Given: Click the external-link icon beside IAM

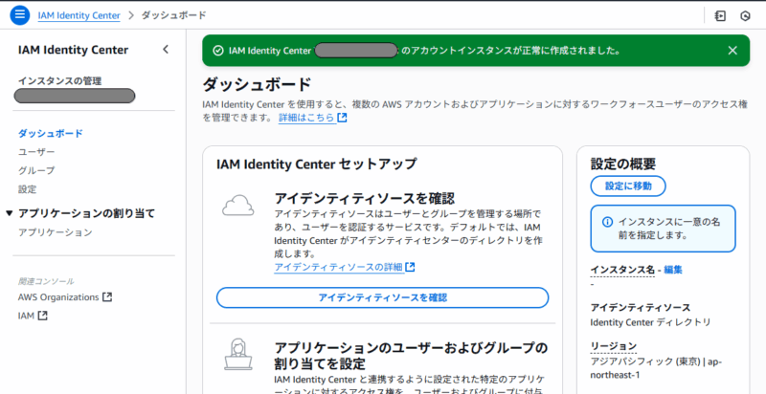Looking at the screenshot, I should (x=42, y=316).
